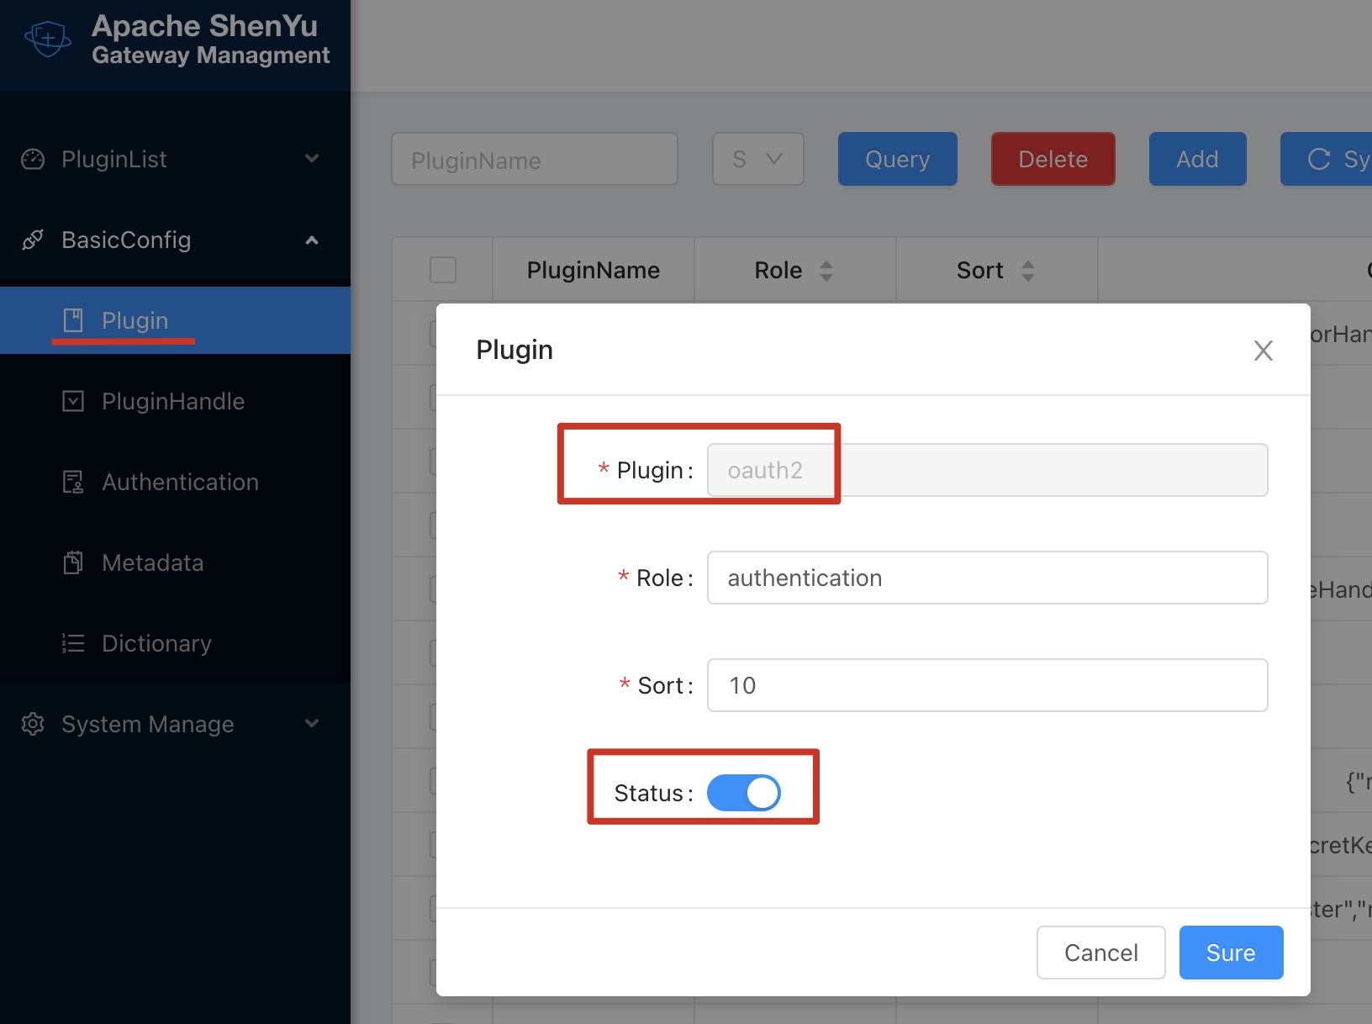This screenshot has width=1372, height=1024.
Task: Click the PluginList dashboard icon
Action: pos(33,159)
